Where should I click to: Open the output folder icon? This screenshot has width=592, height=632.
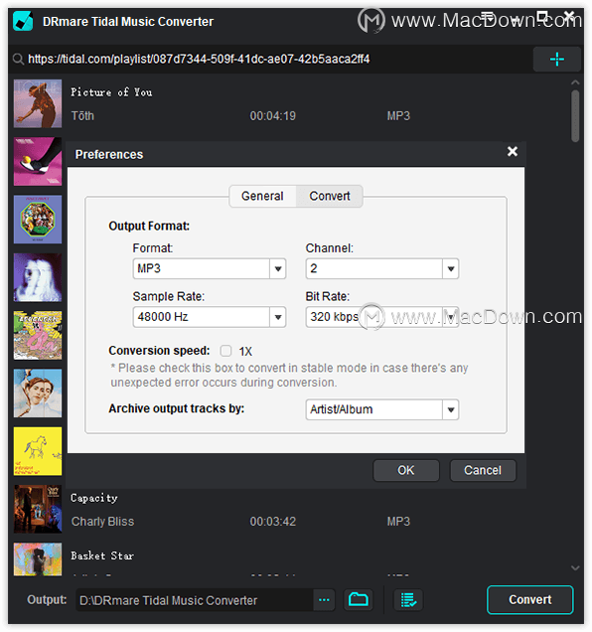[358, 600]
